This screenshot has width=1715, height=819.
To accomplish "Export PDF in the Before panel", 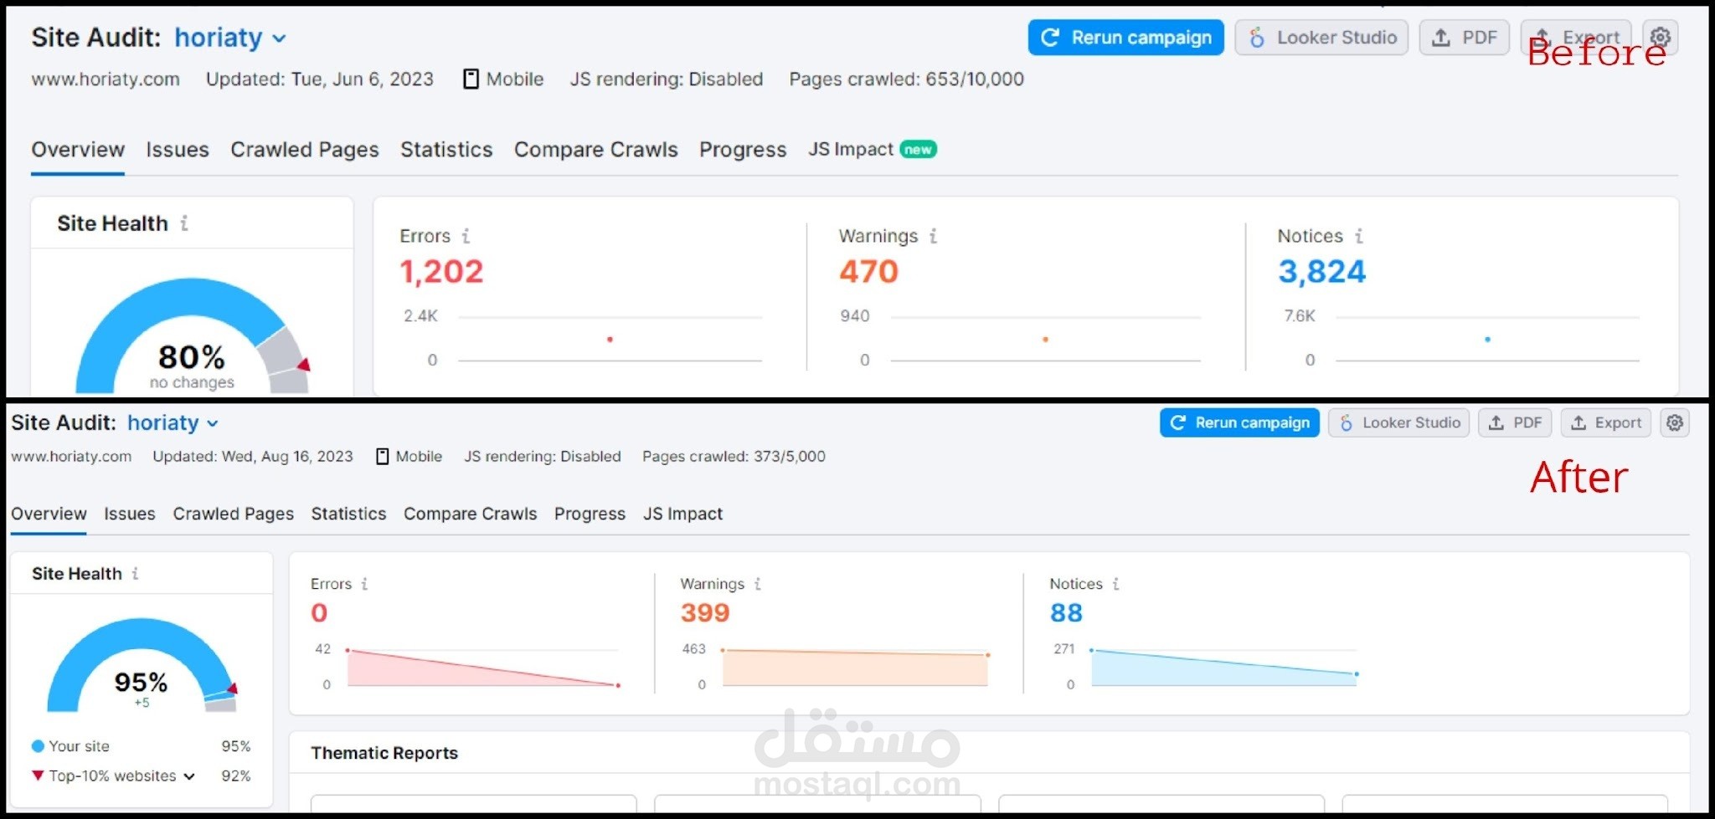I will point(1464,38).
